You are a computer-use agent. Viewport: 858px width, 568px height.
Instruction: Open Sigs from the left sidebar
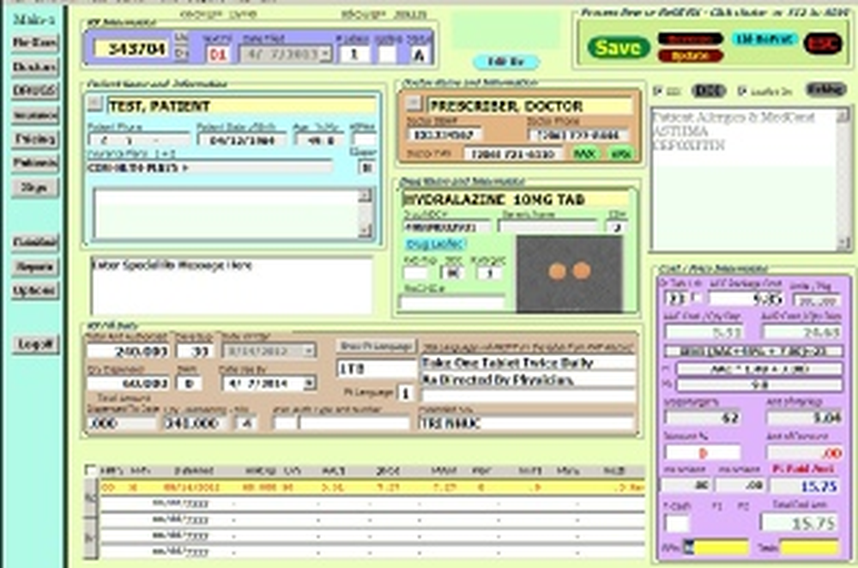(35, 187)
